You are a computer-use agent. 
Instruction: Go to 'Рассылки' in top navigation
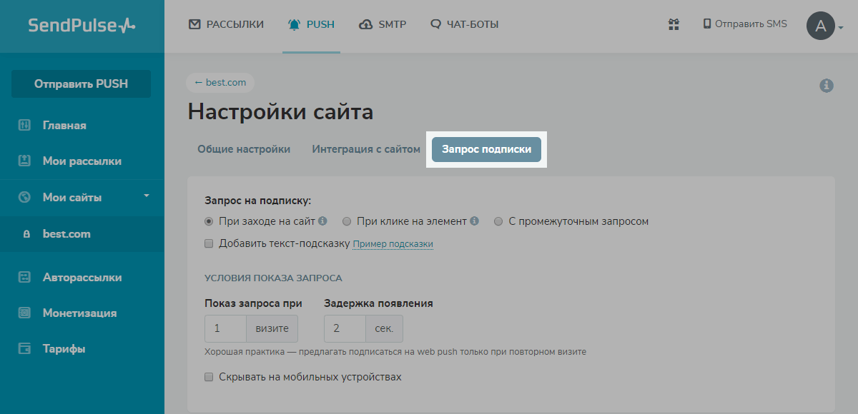point(226,24)
